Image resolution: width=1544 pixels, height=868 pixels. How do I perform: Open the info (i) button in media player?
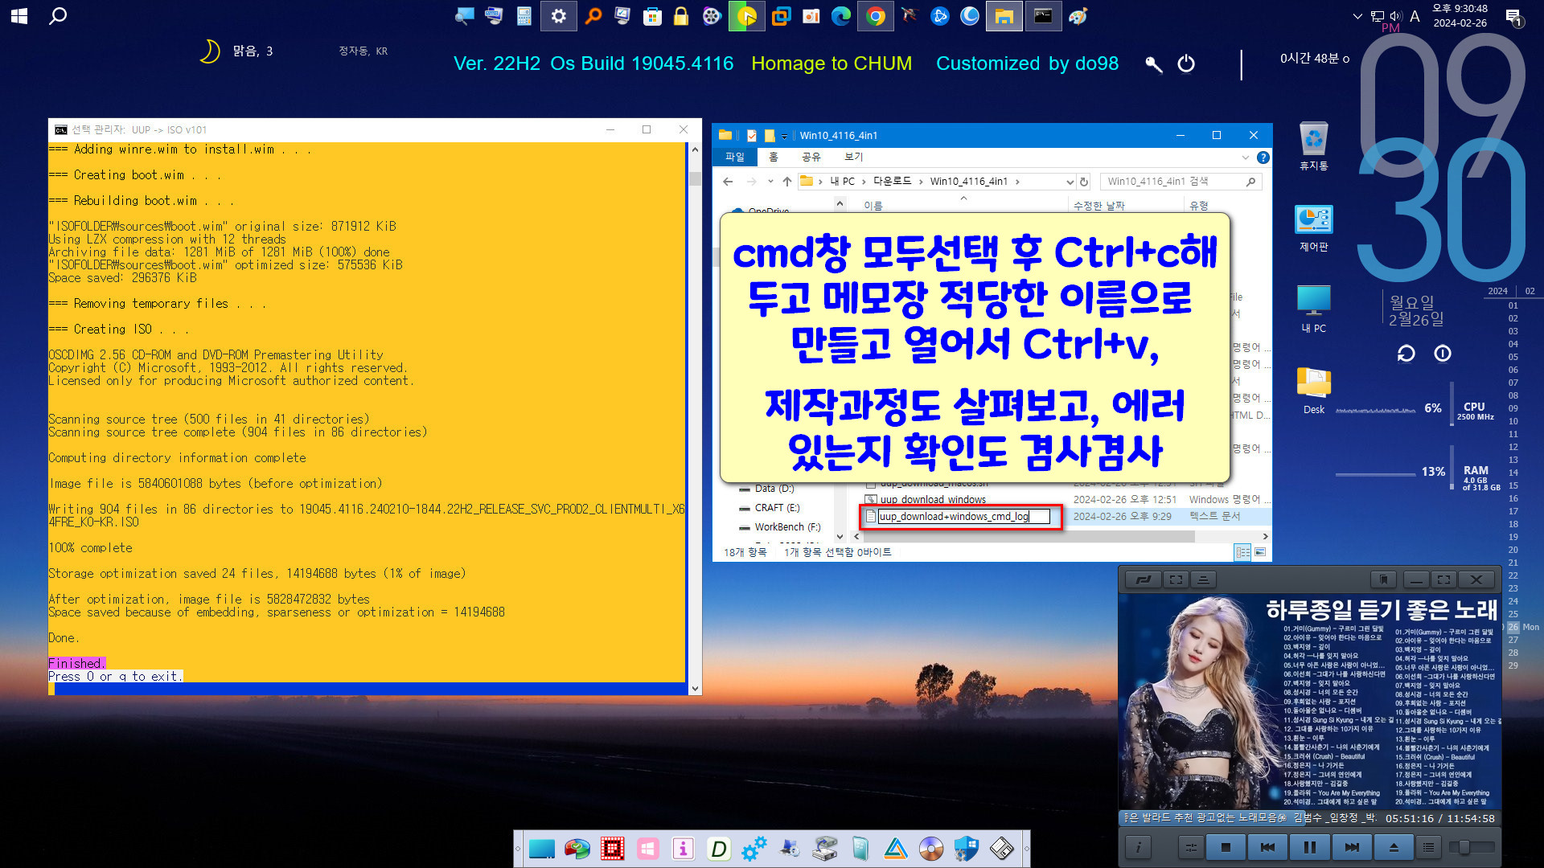1138,847
